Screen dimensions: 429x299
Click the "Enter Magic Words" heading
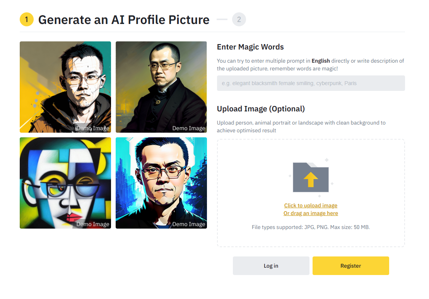(250, 47)
